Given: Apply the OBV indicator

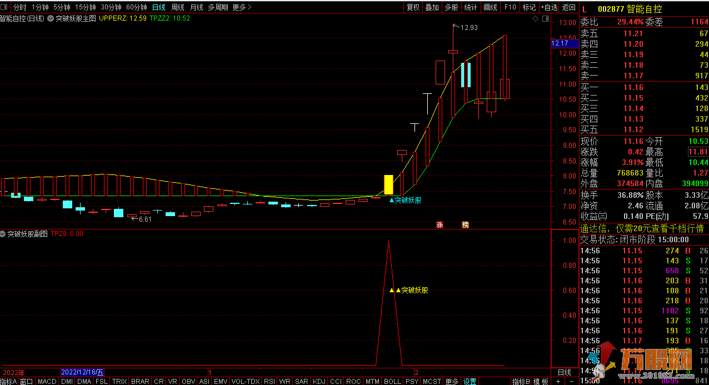Looking at the screenshot, I should 188,382.
